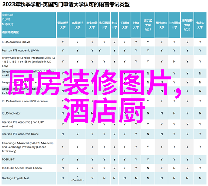Select the 南安普敦大学 column header
The height and width of the screenshot is (186, 208).
tap(92, 25)
